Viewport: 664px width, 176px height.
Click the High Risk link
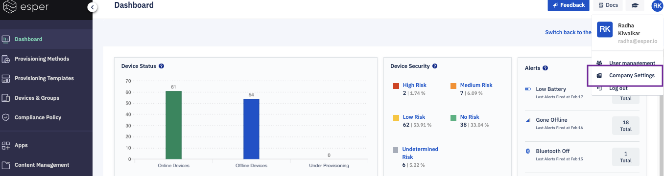tap(415, 86)
